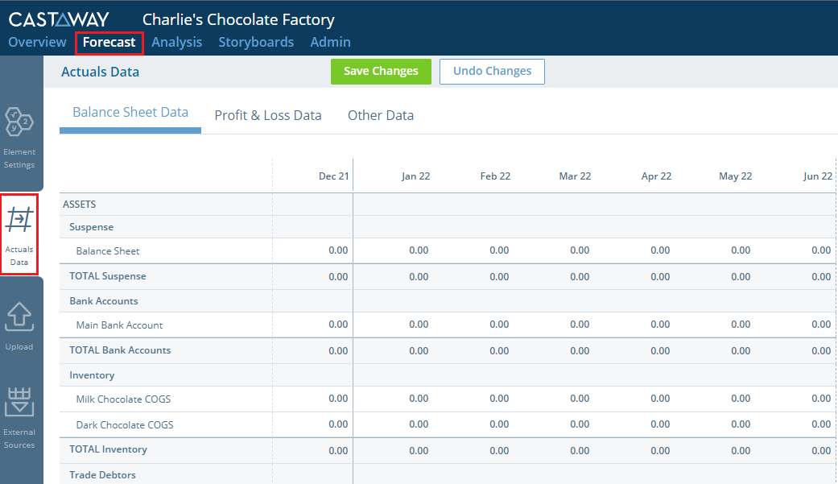Select the TOTAL Suspense row label
This screenshot has width=838, height=484.
click(x=107, y=276)
